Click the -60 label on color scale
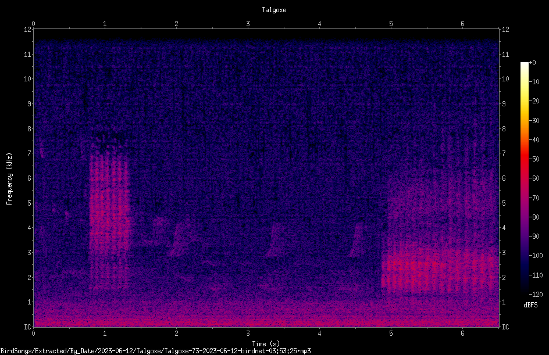 (534, 178)
